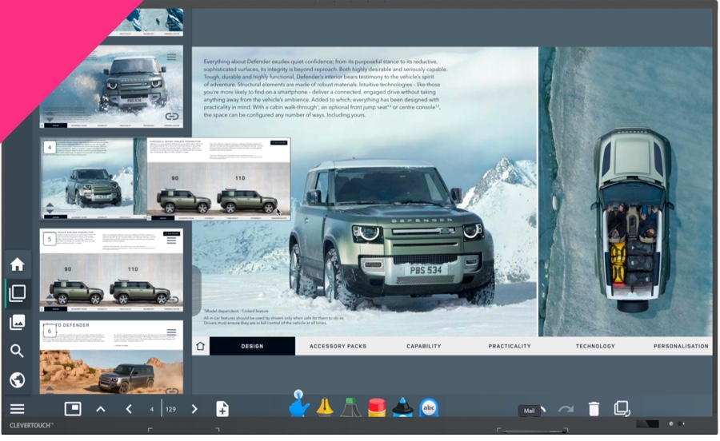This screenshot has height=441, width=720.
Task: Click the trash delete icon
Action: (x=594, y=409)
